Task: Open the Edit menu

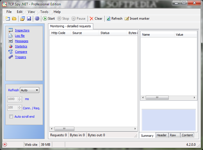Action: click(20, 12)
